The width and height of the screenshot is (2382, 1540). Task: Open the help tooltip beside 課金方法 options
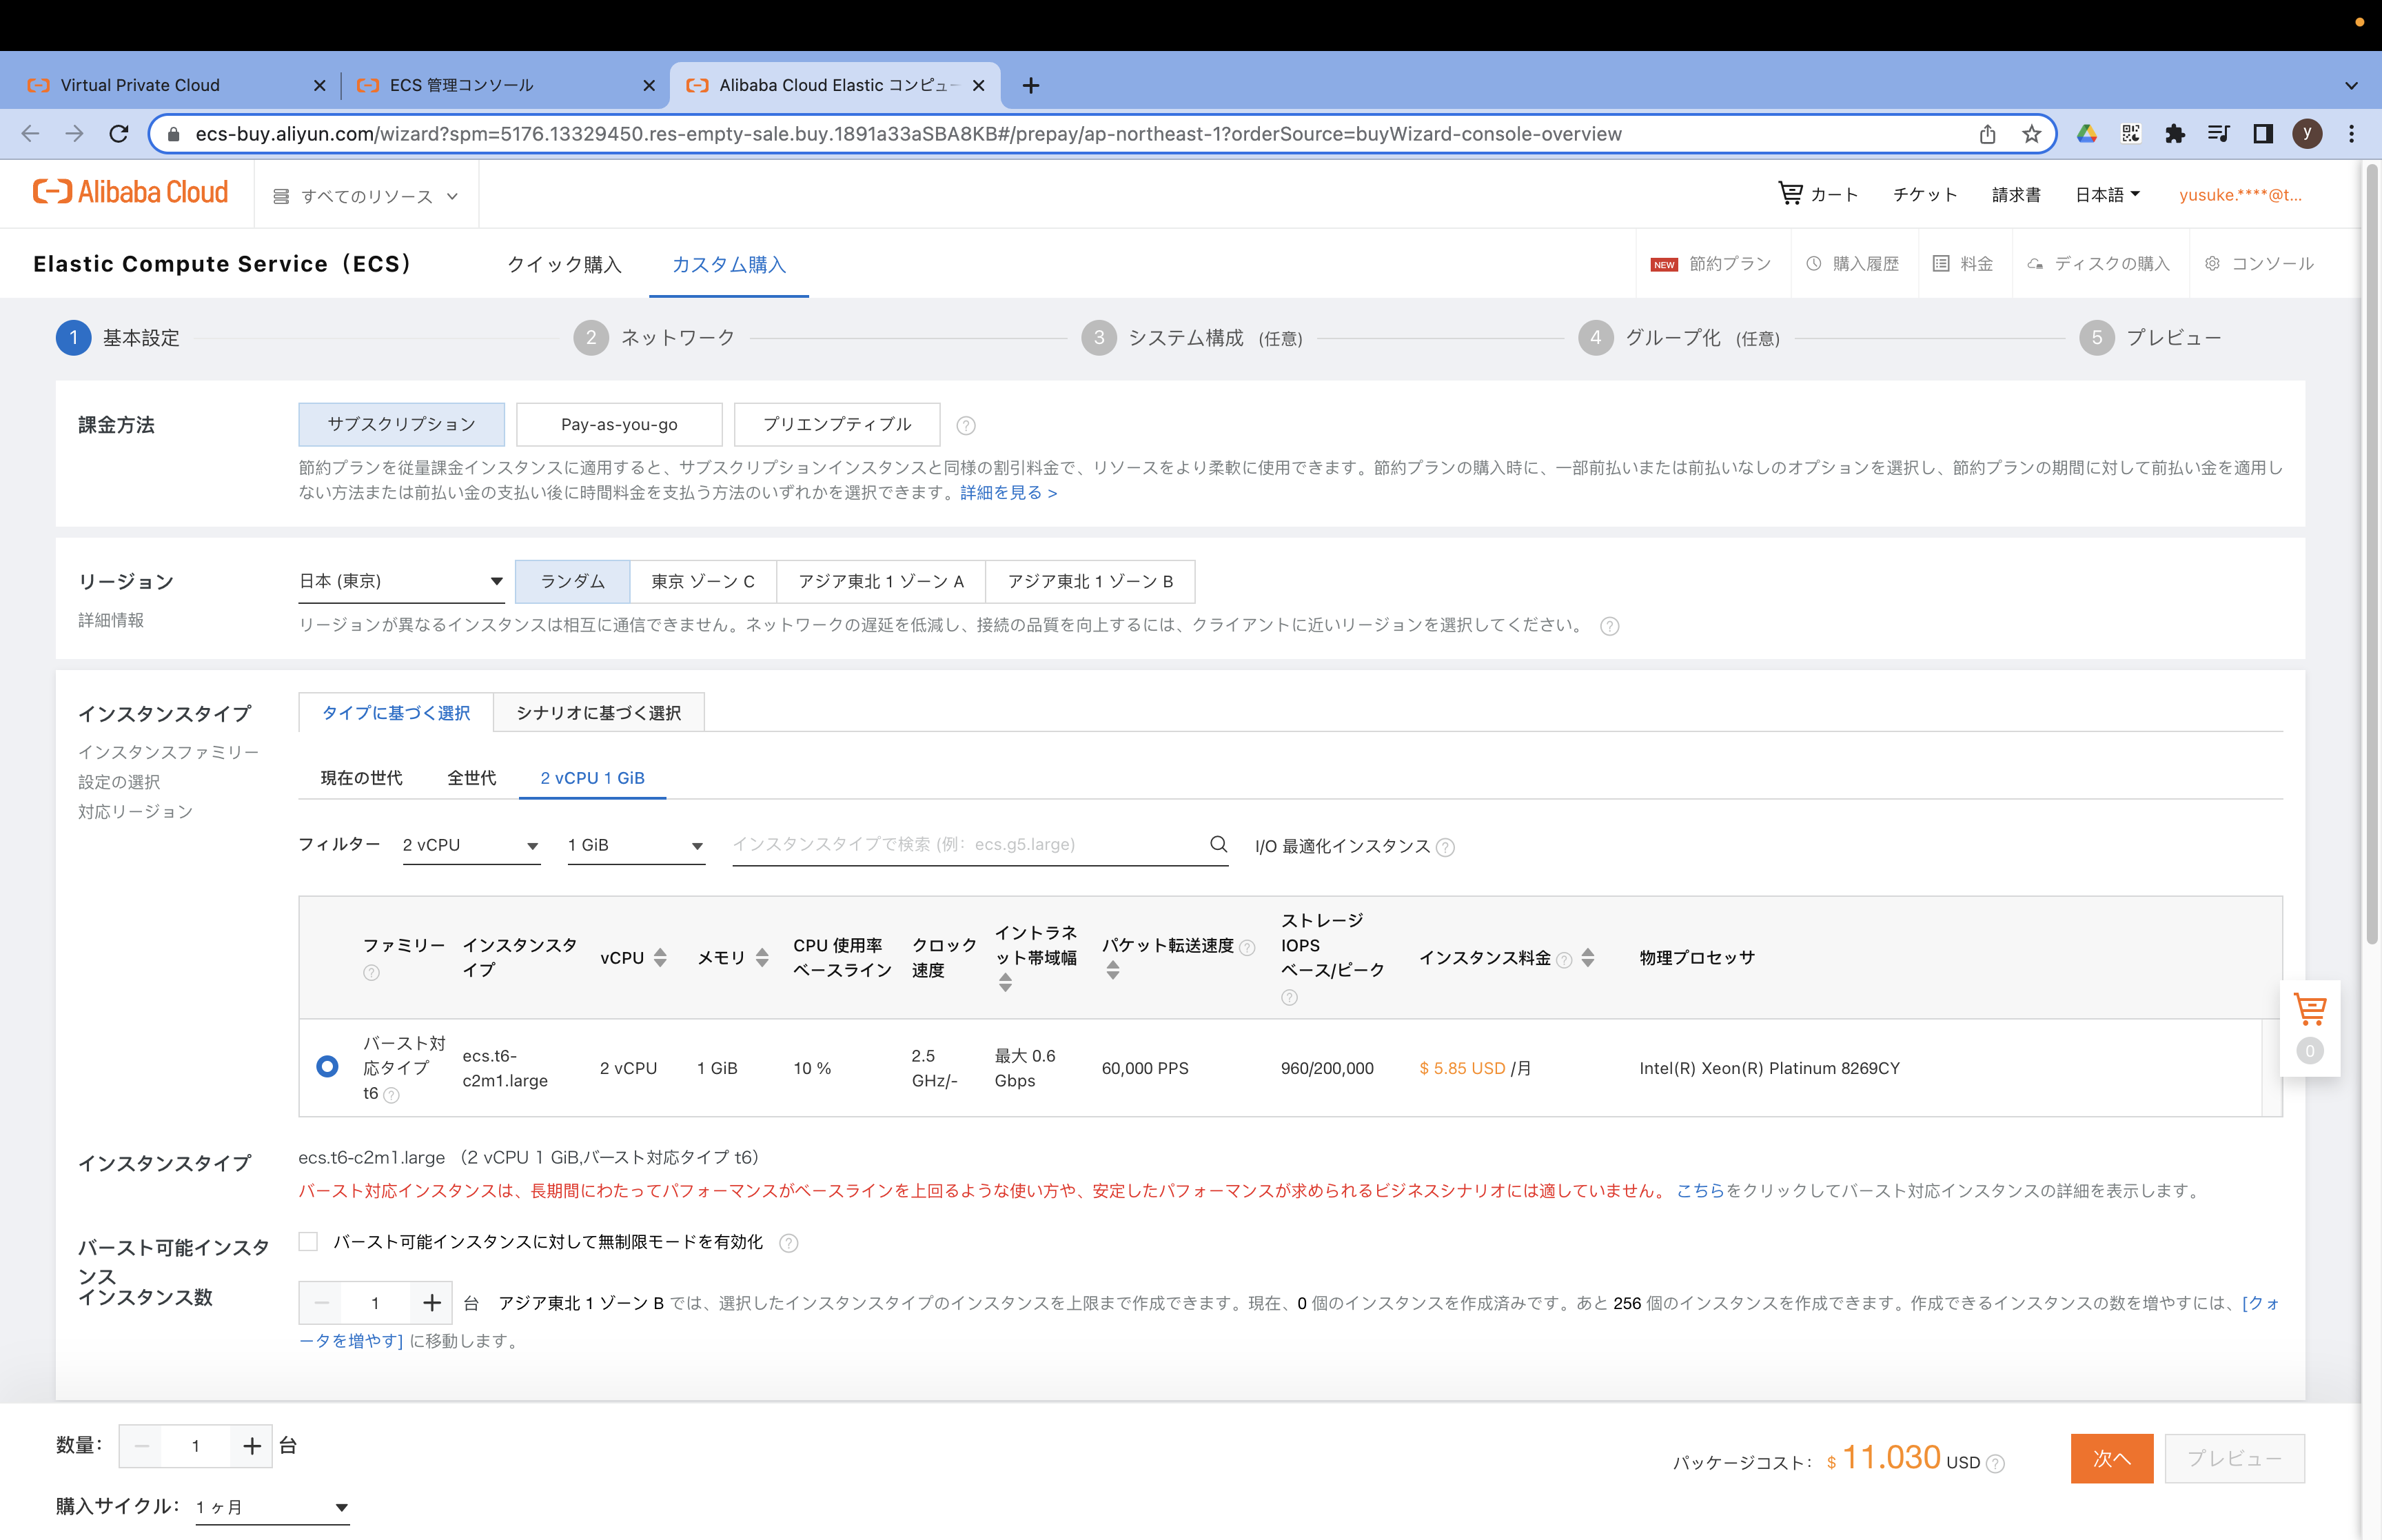[x=966, y=424]
